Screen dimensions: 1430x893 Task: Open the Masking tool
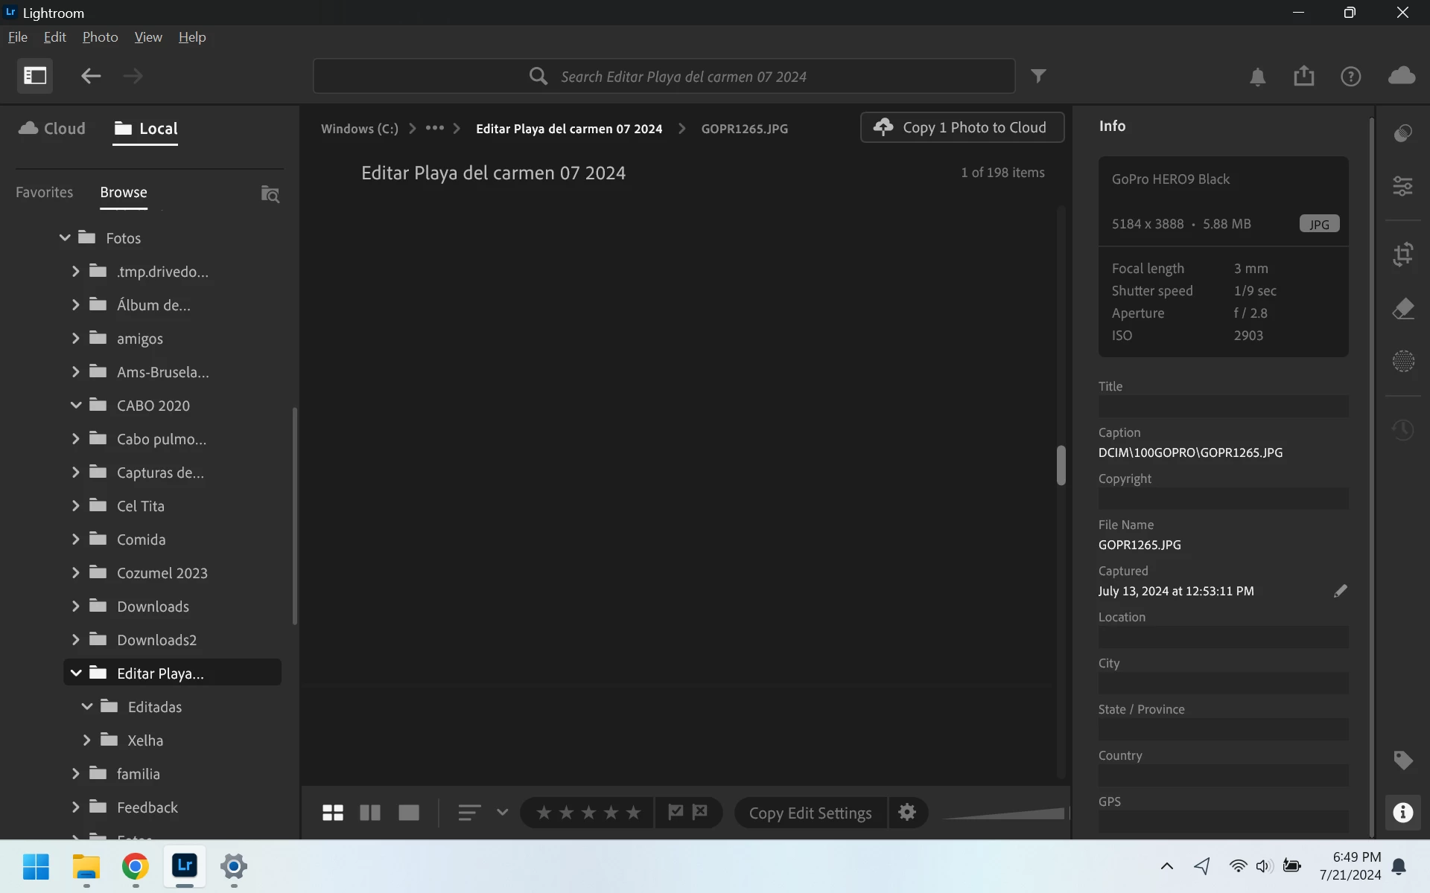pyautogui.click(x=1403, y=362)
